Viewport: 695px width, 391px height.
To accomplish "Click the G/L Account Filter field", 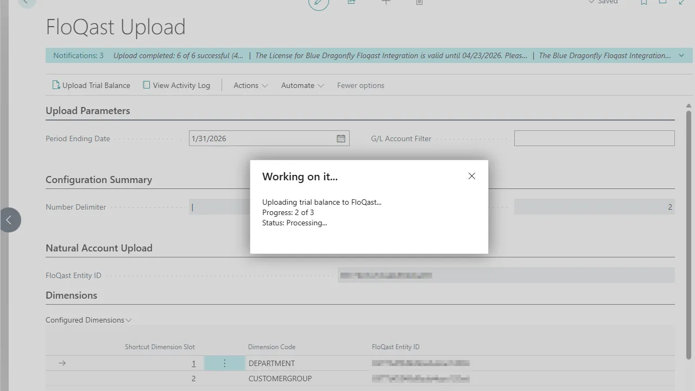I will 595,138.
